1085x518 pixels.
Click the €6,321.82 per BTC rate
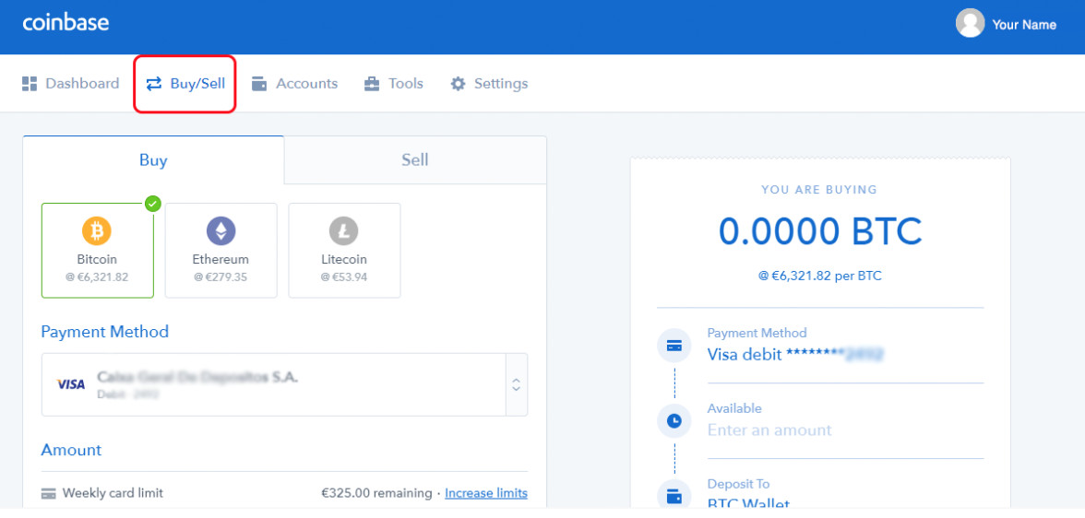(820, 276)
